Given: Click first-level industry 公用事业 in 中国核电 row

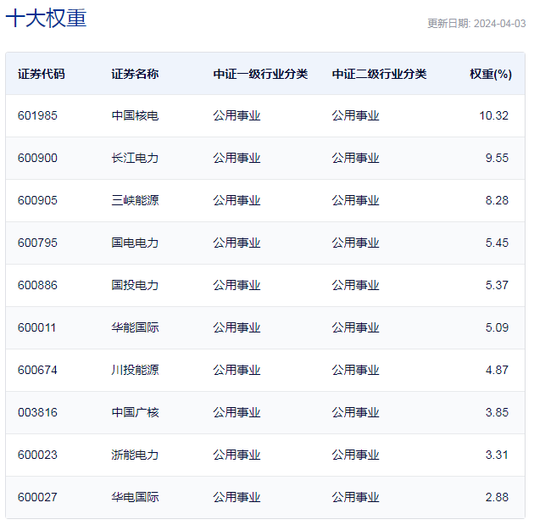Looking at the screenshot, I should 236,115.
